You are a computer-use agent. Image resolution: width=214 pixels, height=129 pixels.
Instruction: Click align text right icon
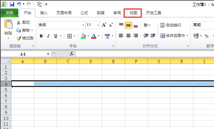click(136, 36)
